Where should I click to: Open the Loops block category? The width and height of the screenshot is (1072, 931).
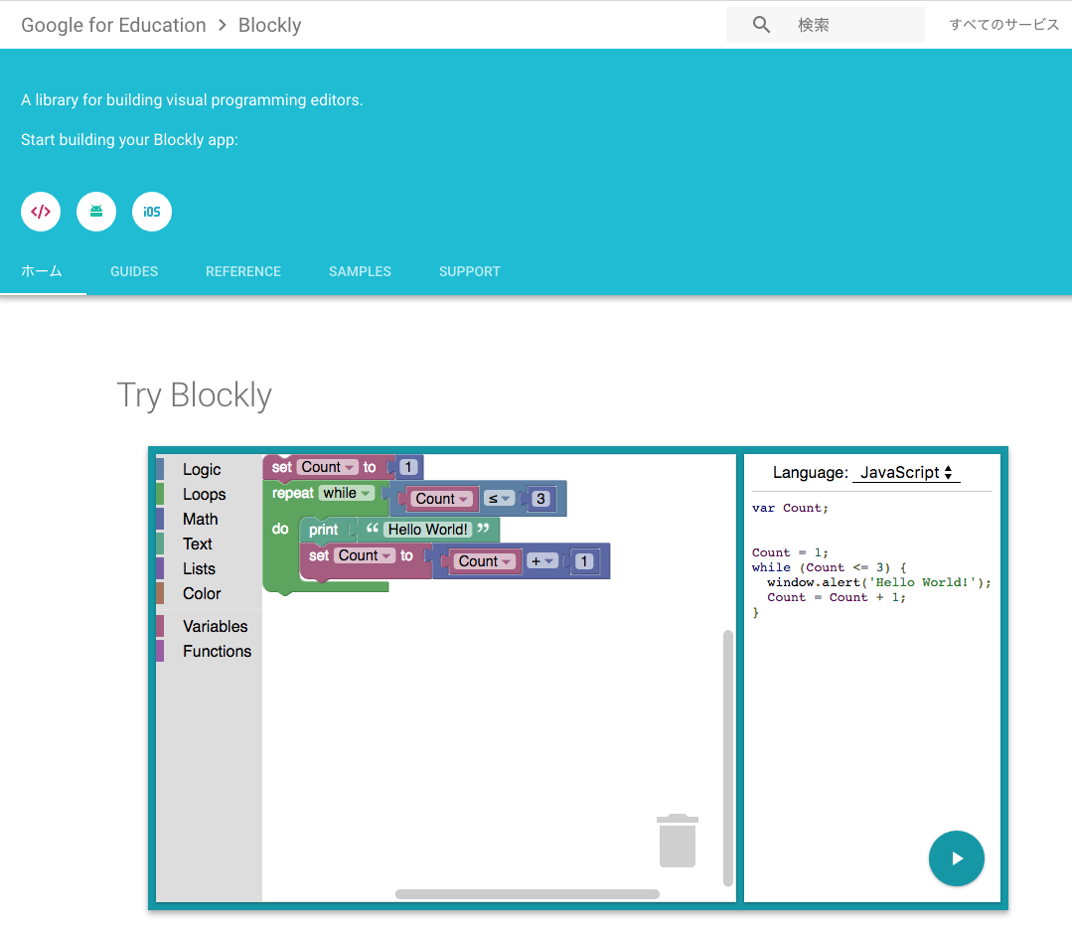pyautogui.click(x=205, y=494)
